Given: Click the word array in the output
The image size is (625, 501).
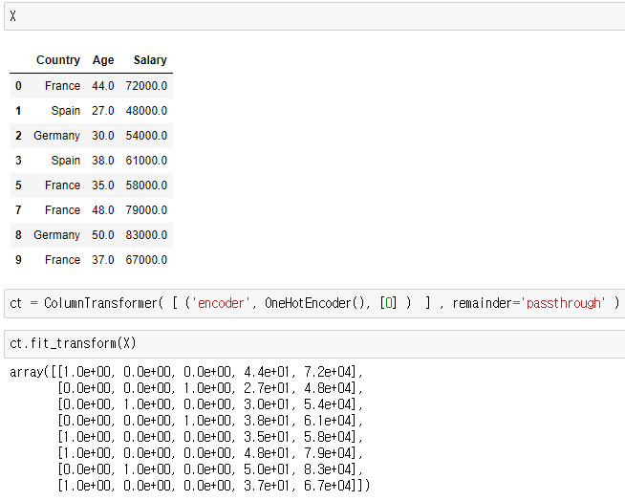Looking at the screenshot, I should point(27,372).
